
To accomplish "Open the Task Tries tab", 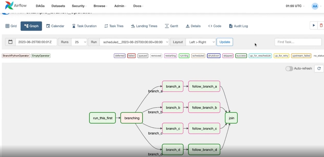I will coord(114,26).
